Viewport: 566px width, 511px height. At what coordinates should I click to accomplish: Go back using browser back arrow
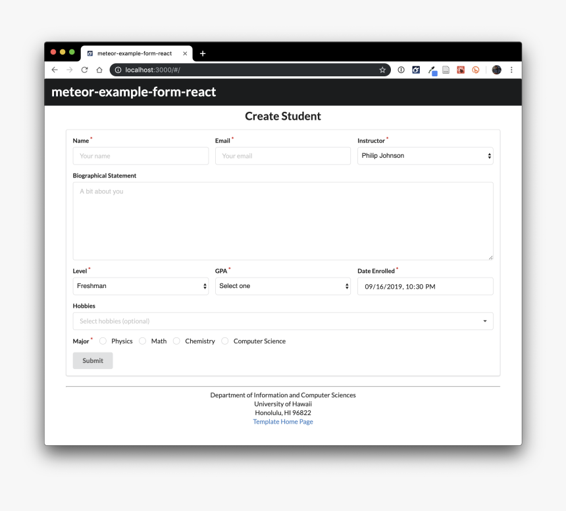coord(55,70)
